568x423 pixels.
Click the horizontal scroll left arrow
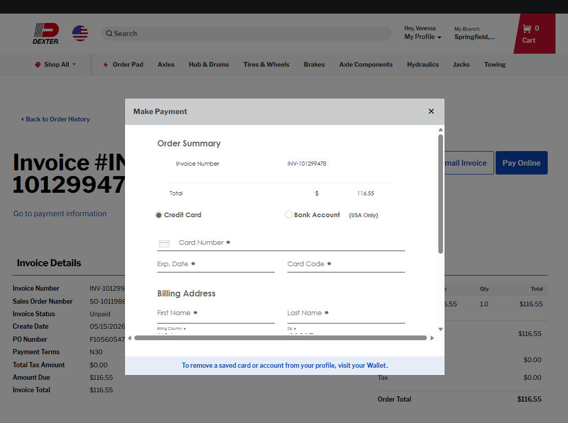click(x=130, y=338)
